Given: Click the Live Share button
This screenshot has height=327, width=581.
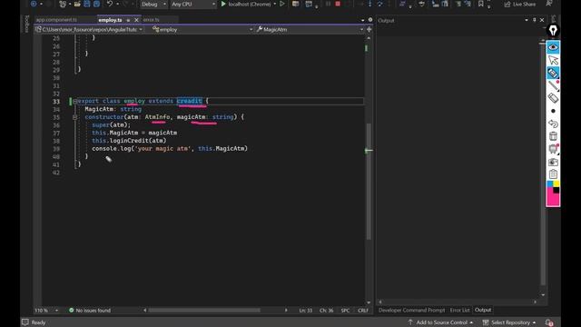Looking at the screenshot, I should (520, 4).
